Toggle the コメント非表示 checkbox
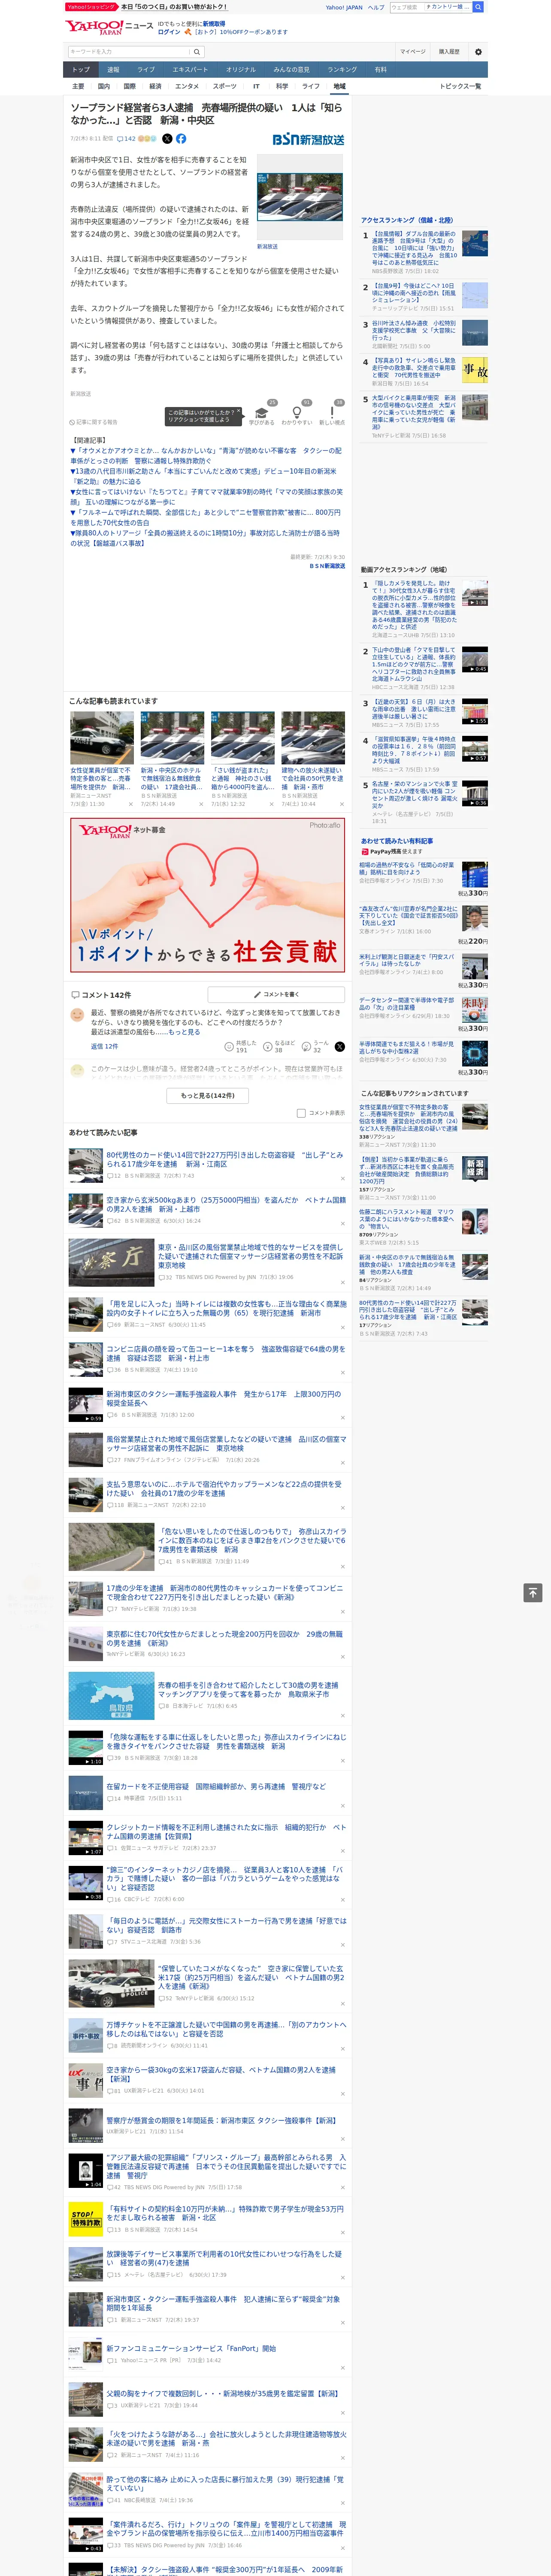Image resolution: width=551 pixels, height=2576 pixels. (x=301, y=1113)
